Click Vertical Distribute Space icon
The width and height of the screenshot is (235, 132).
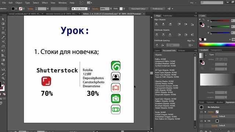(x=157, y=45)
